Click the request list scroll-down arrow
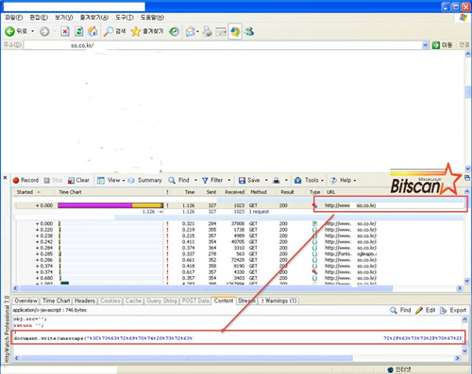Screen dimensions: 472x374 pyautogui.click(x=466, y=281)
